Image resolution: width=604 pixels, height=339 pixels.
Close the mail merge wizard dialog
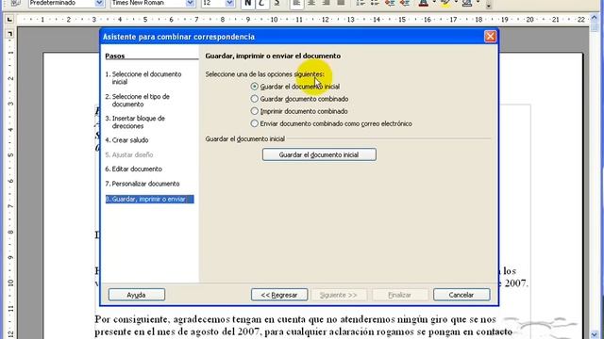(490, 37)
